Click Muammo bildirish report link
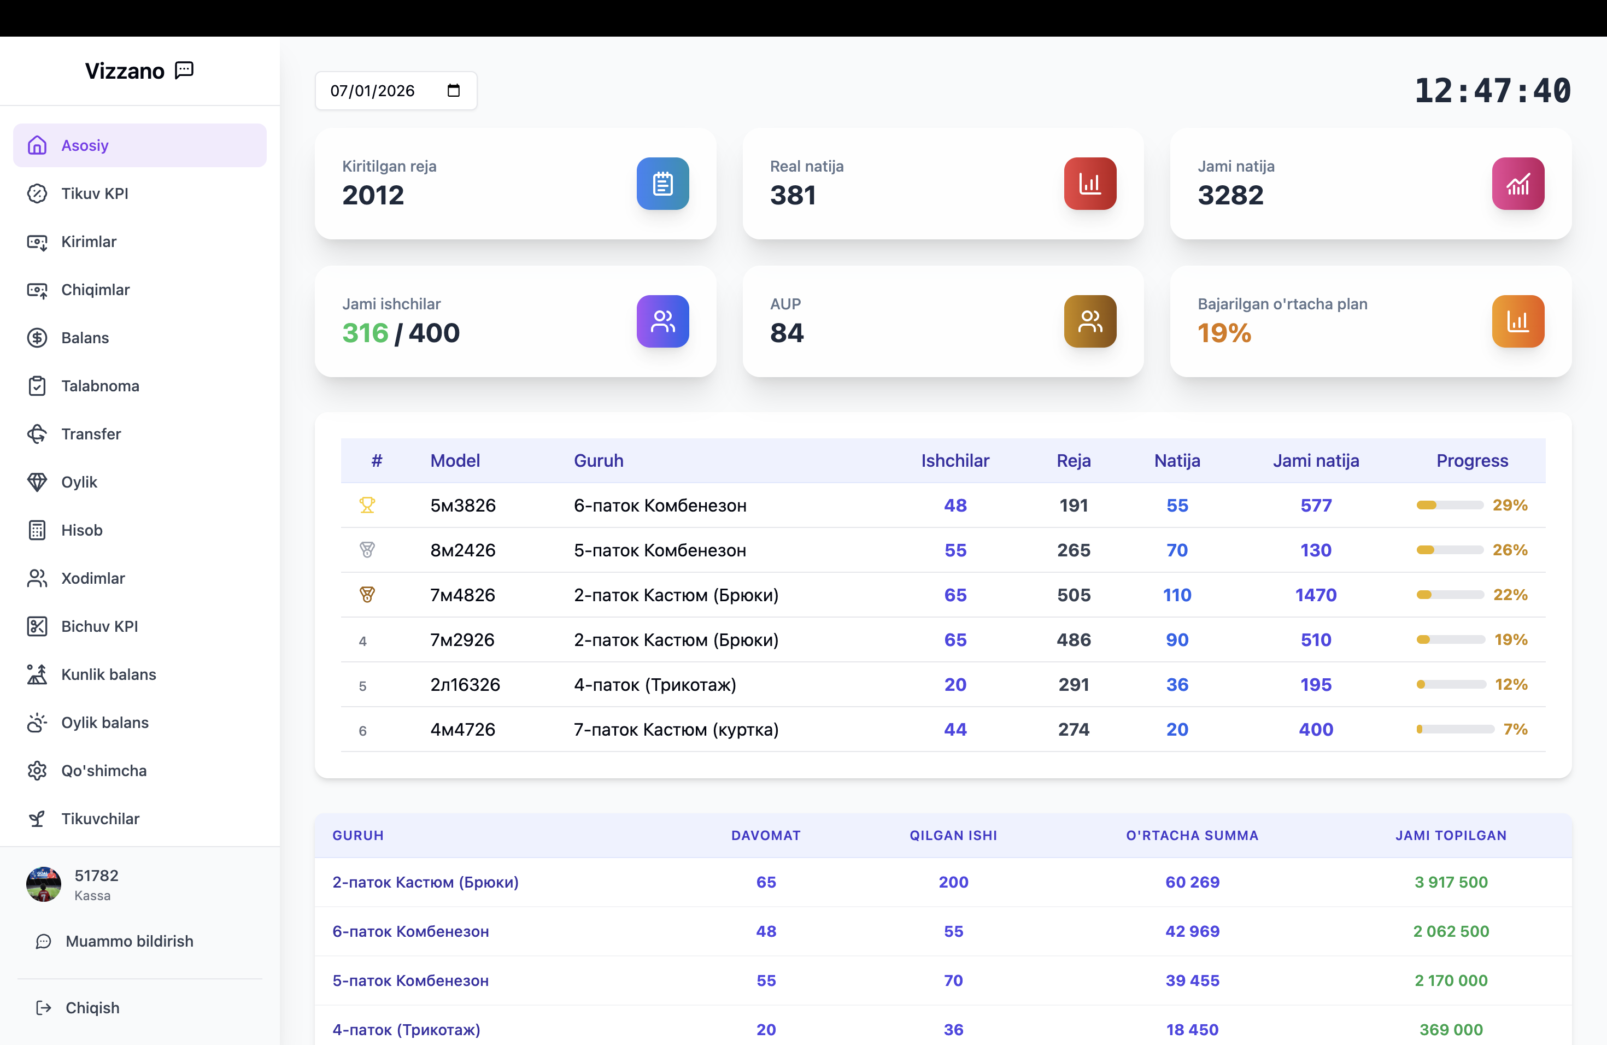Viewport: 1607px width, 1045px height. pyautogui.click(x=129, y=941)
